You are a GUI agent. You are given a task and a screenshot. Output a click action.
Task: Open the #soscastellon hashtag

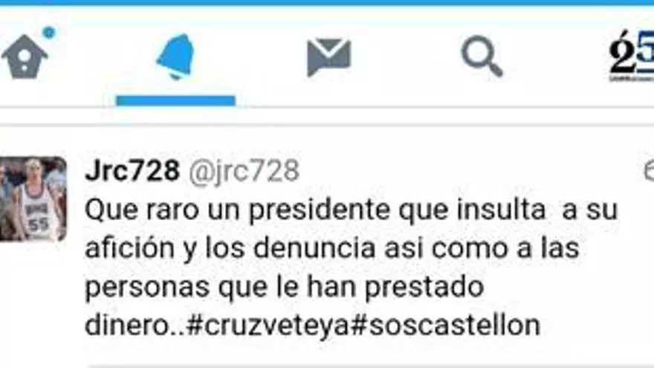coord(445,326)
